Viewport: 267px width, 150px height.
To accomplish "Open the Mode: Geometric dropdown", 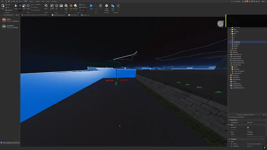I will click(x=38, y=4).
